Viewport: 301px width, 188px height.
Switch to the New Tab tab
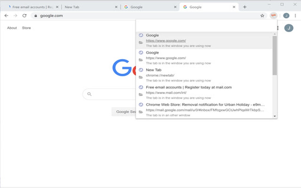coord(72,6)
